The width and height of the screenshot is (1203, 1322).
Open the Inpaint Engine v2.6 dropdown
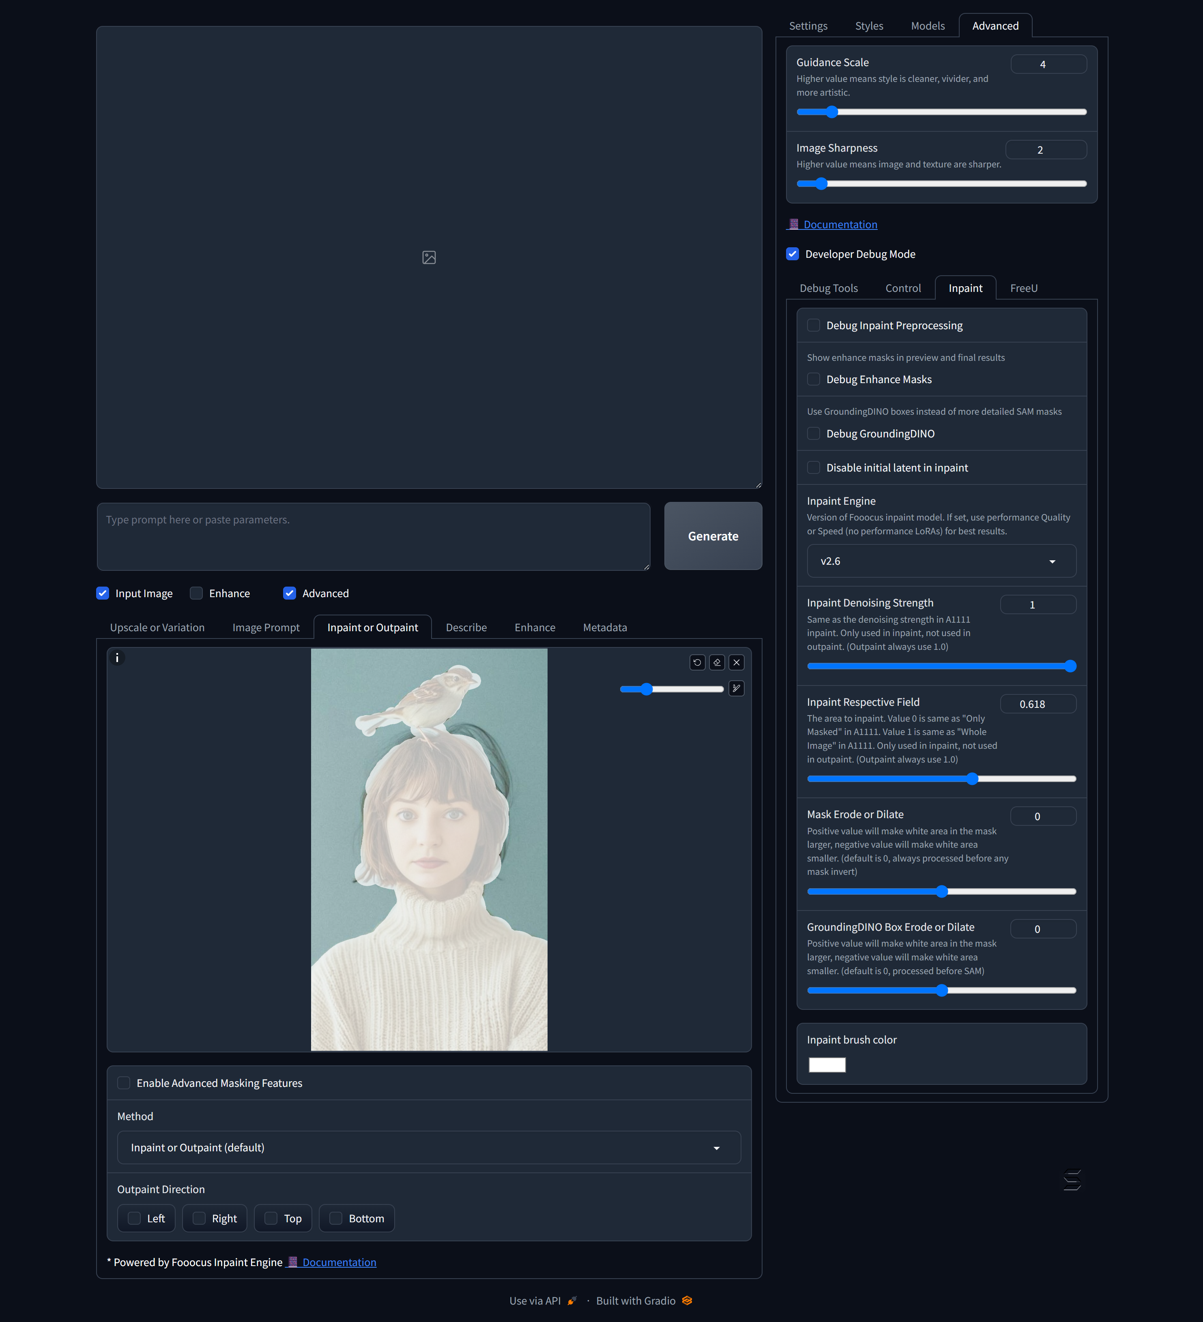tap(941, 561)
